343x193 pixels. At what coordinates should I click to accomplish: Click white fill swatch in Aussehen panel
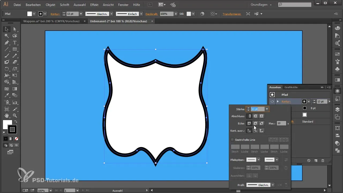pos(305,115)
